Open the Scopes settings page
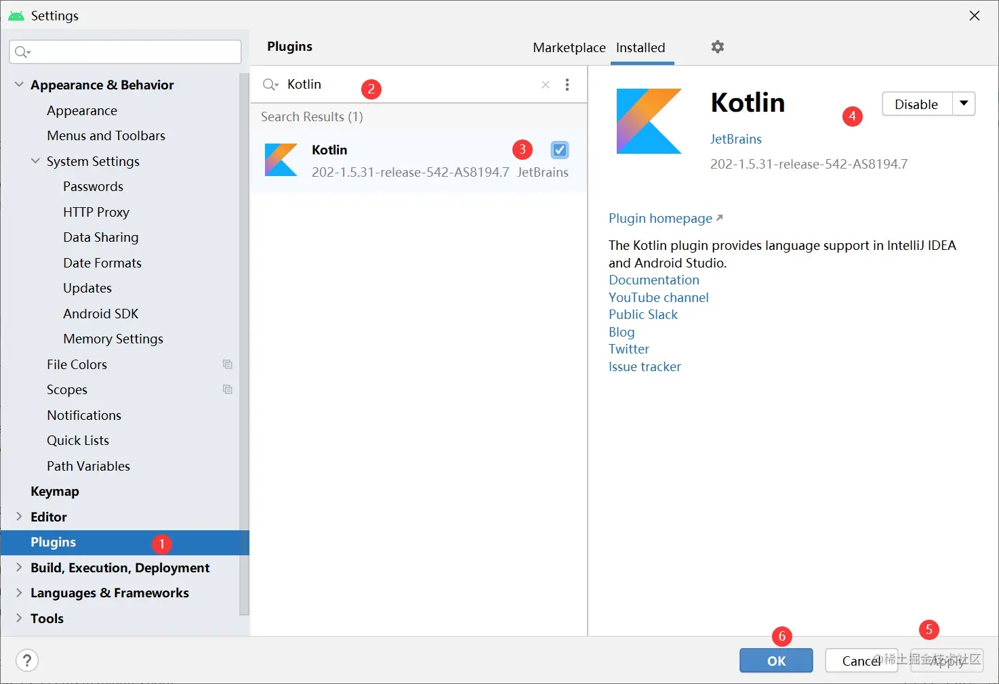Screen dimensions: 999x684 [67, 389]
